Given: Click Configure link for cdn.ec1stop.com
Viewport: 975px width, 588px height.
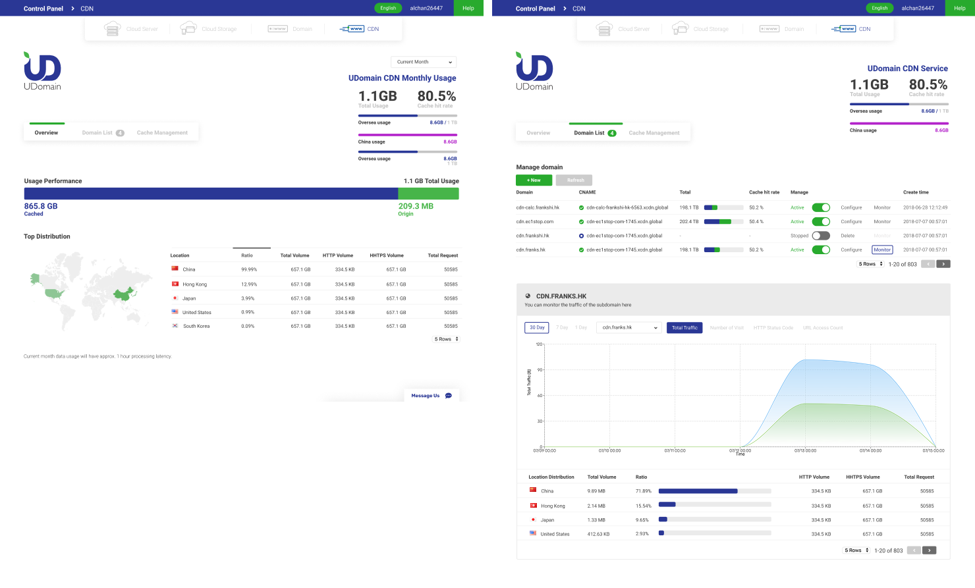Looking at the screenshot, I should (x=851, y=222).
